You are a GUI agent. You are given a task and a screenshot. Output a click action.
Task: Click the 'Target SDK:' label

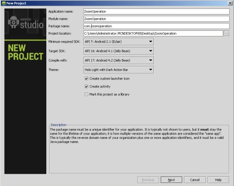pos(57,51)
